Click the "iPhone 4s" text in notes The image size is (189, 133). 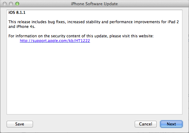[x=25, y=27]
